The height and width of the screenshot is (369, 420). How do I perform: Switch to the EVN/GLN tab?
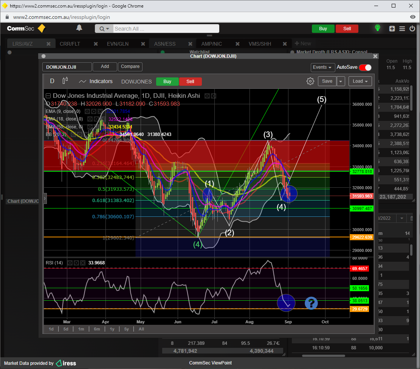coord(118,44)
